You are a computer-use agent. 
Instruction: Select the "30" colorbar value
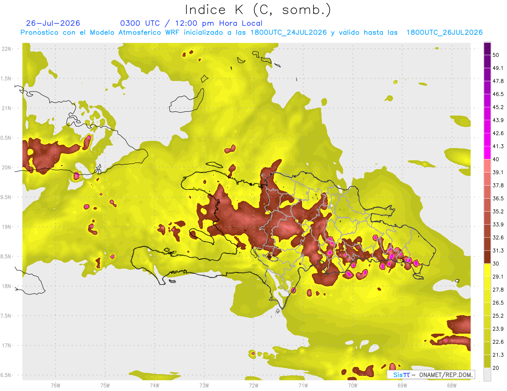coord(496,264)
